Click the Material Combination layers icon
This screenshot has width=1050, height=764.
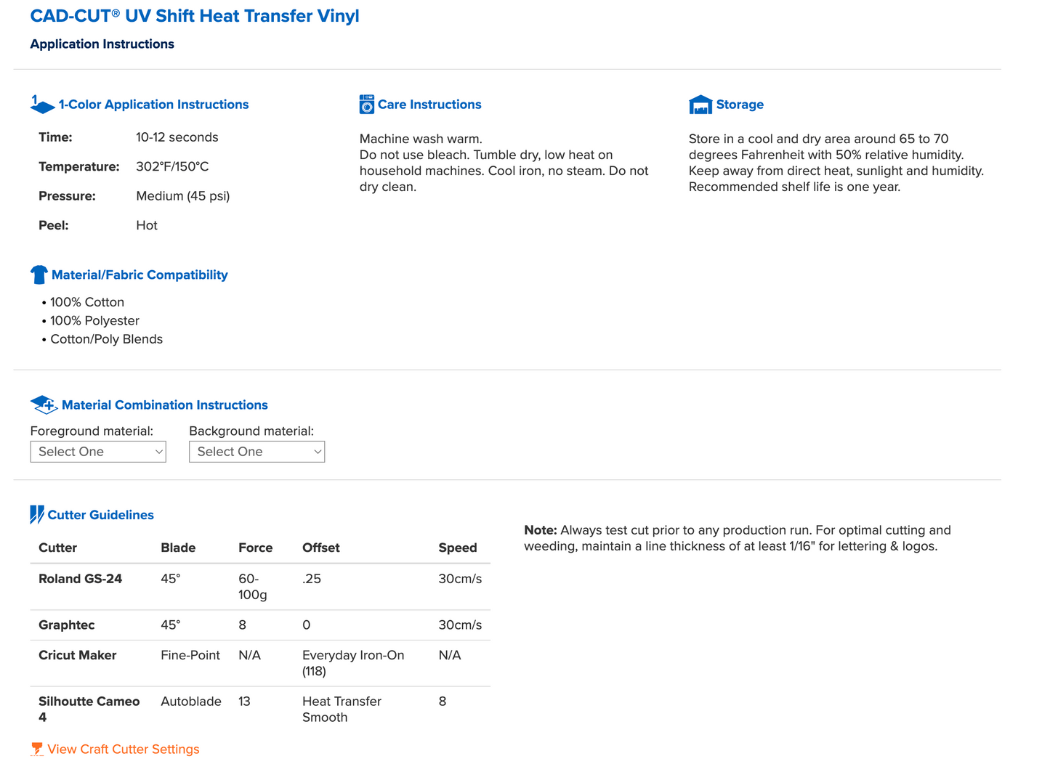click(44, 405)
